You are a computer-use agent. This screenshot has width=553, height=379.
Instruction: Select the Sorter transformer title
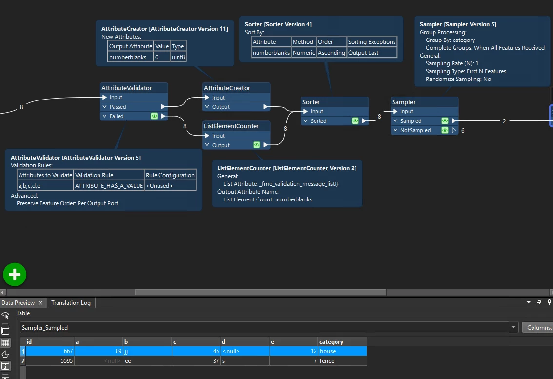(311, 102)
